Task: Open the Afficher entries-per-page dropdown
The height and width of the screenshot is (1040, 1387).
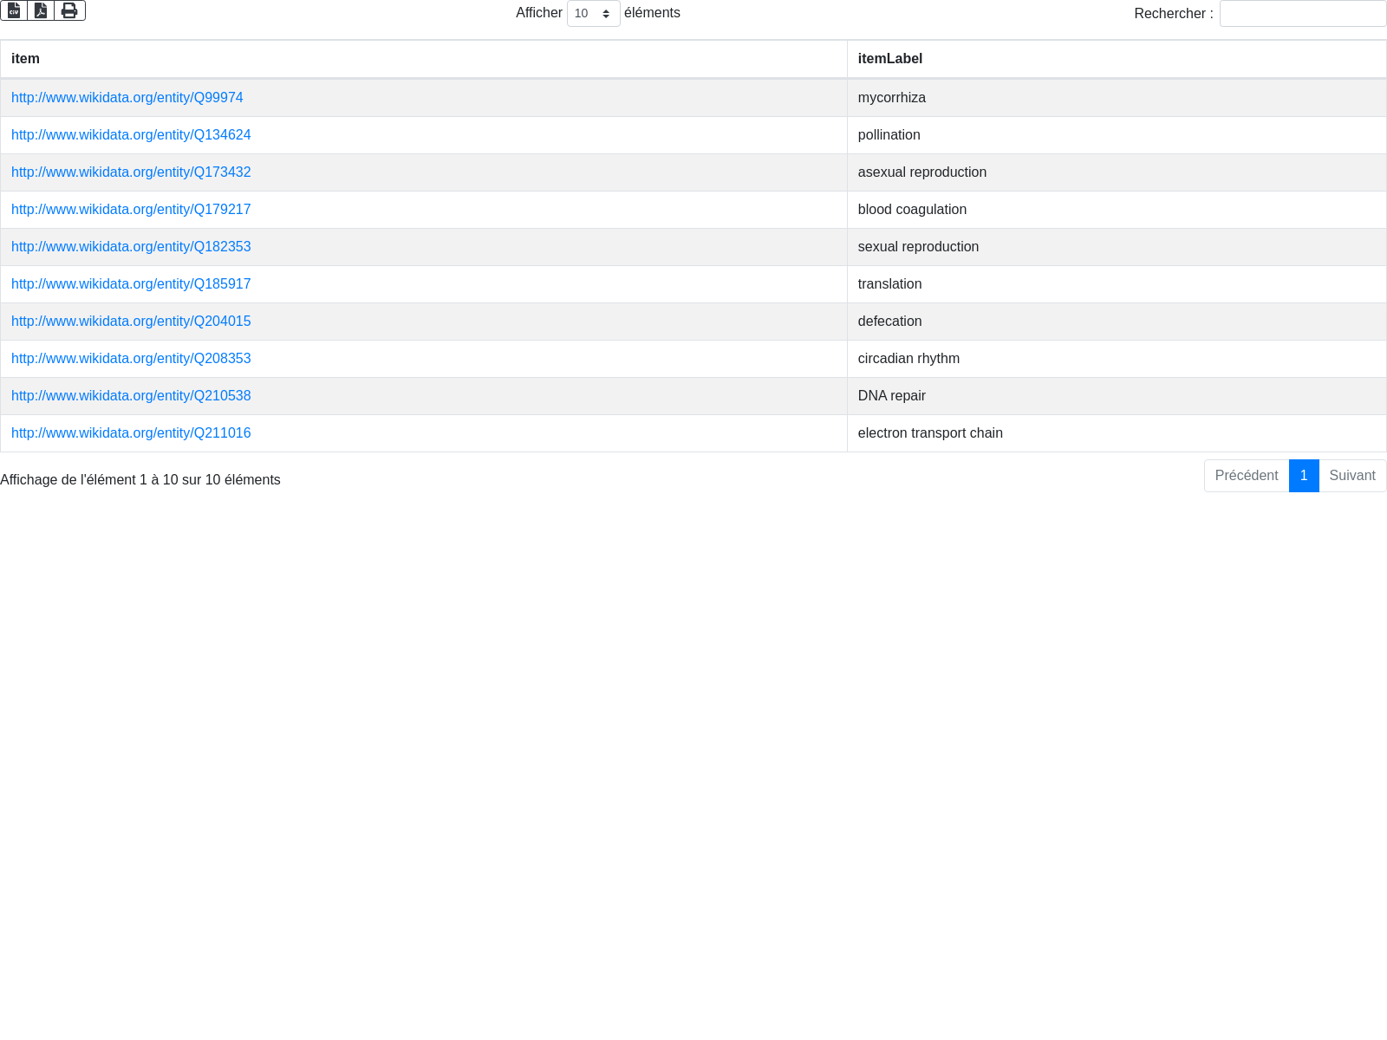Action: 593,14
